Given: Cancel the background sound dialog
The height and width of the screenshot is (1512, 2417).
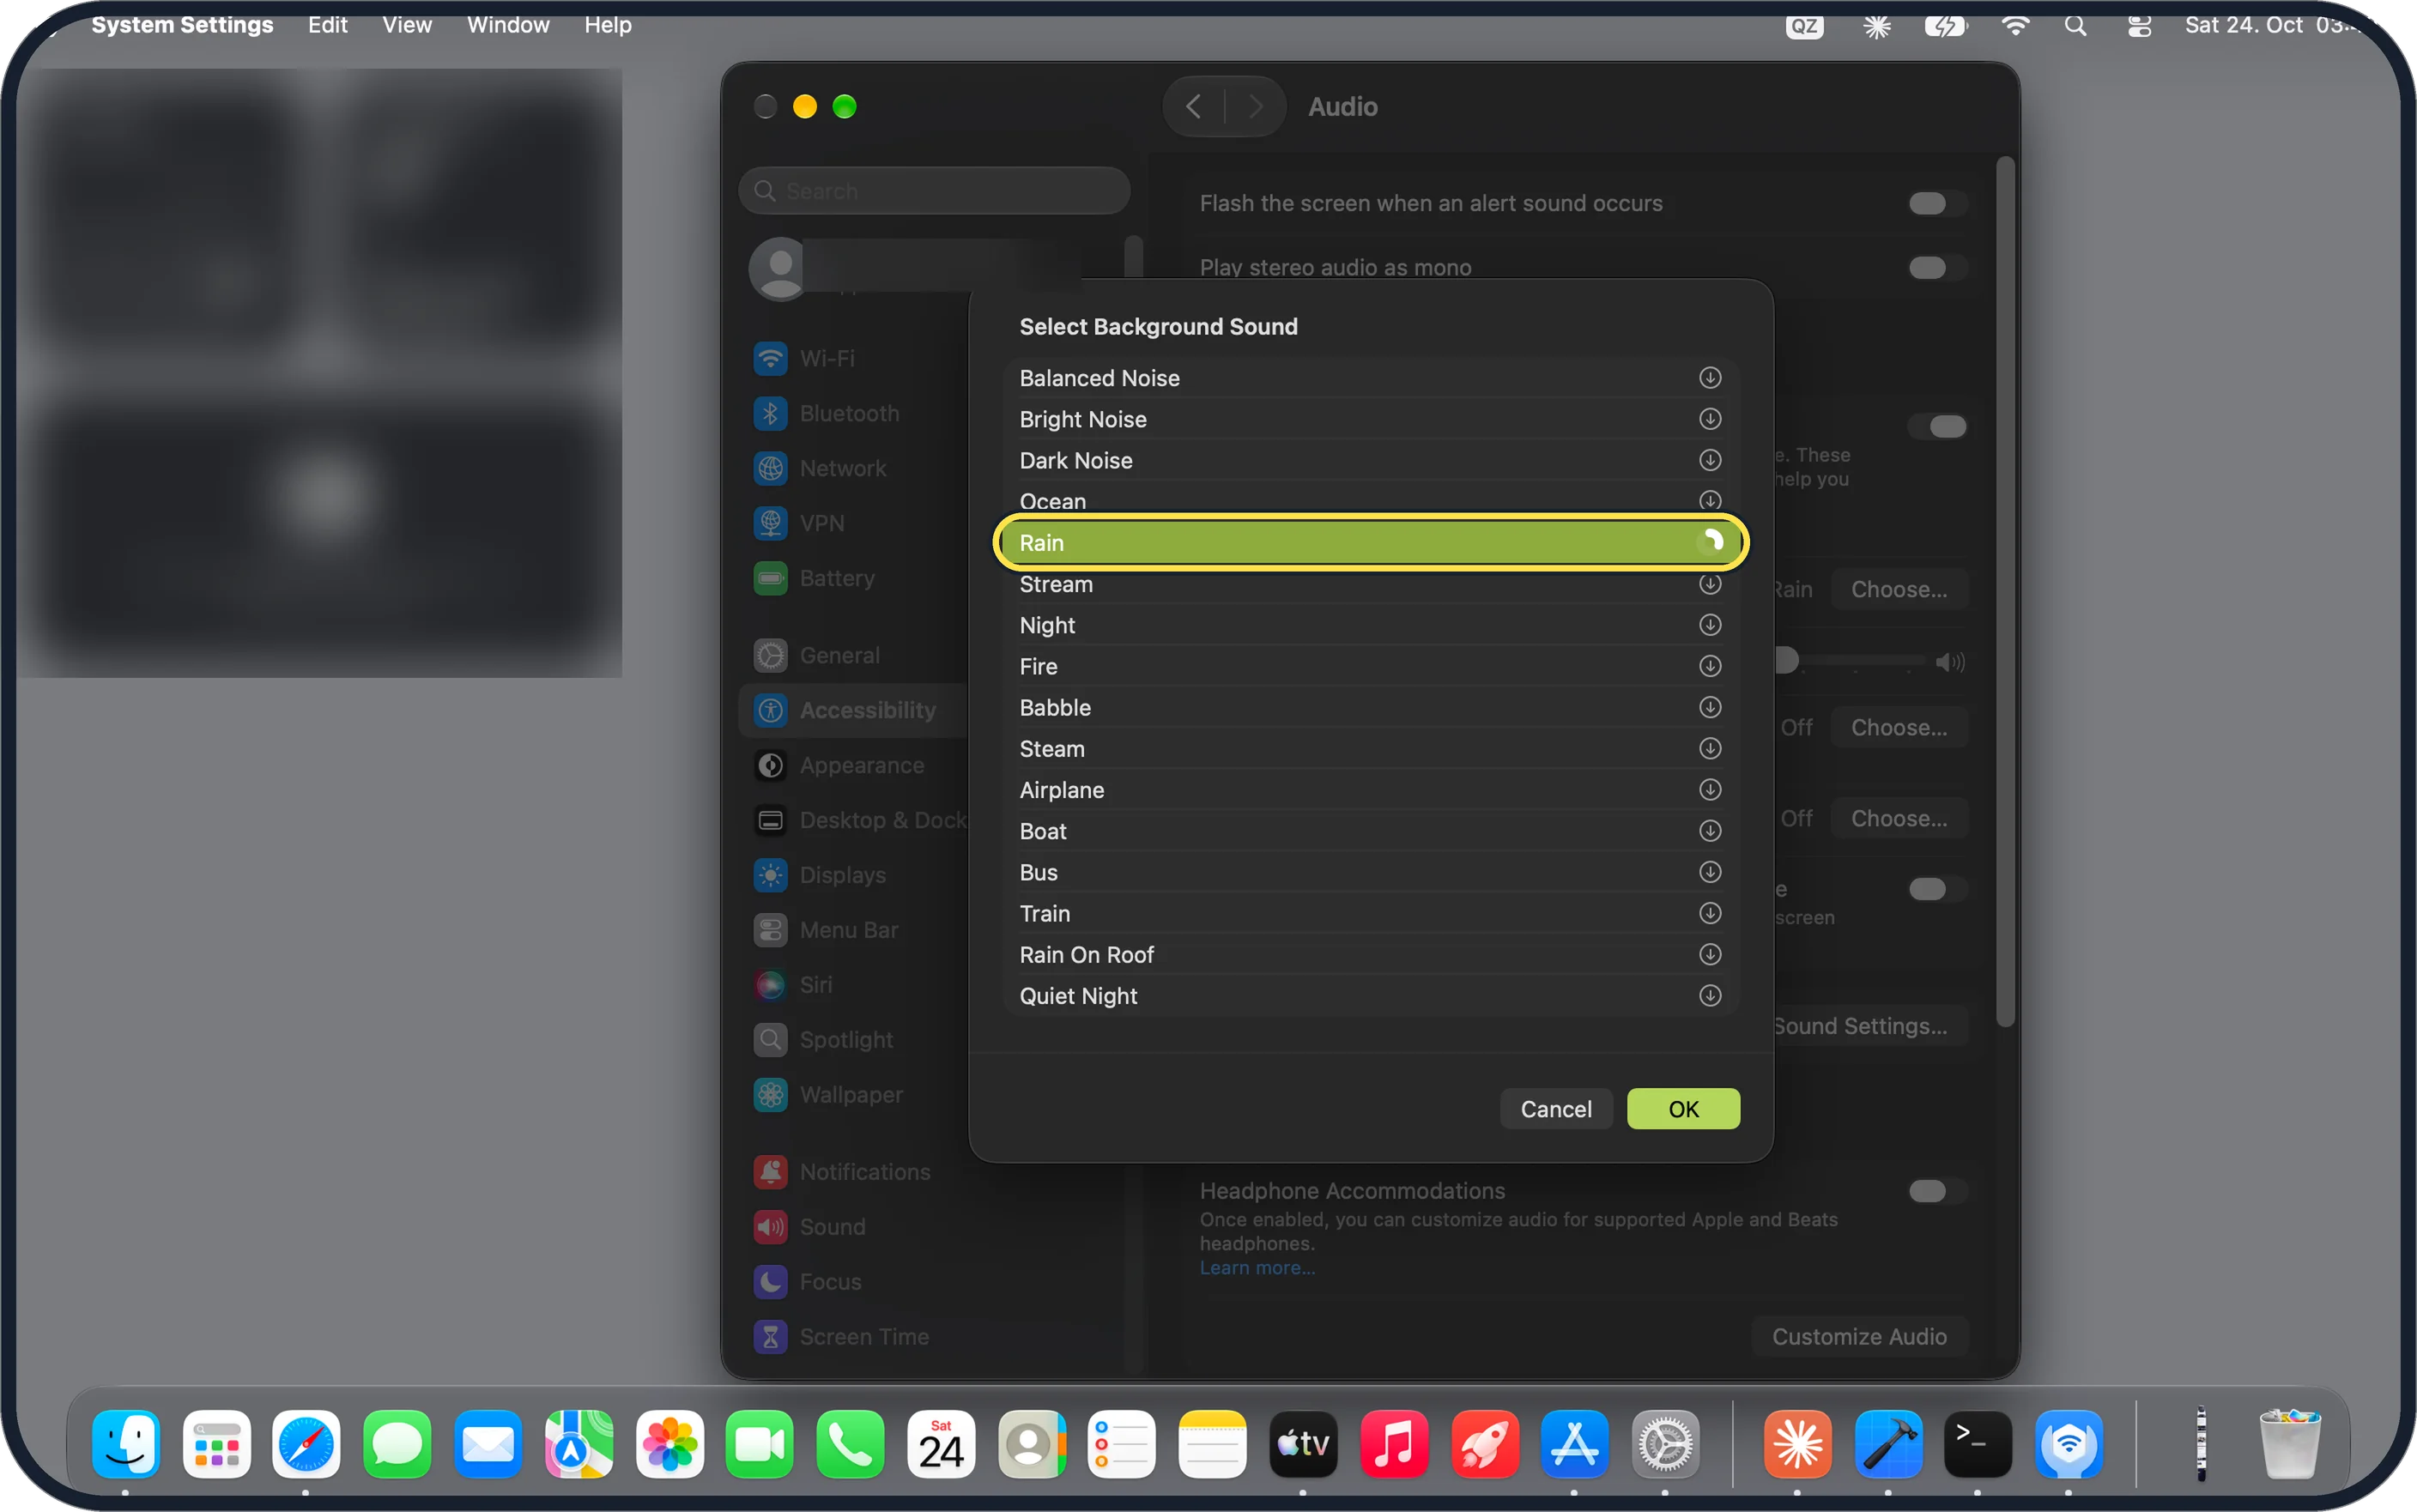Looking at the screenshot, I should coord(1556,1109).
